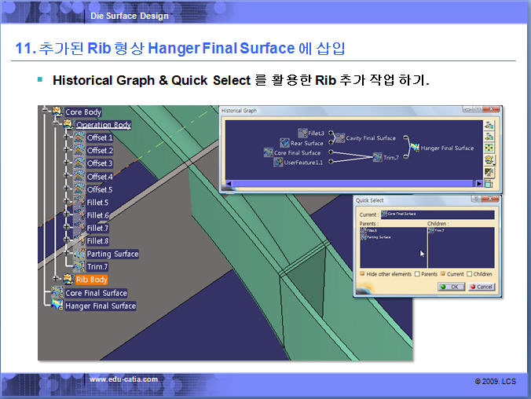Check the Children checkbox in Quick Select
This screenshot has height=399, width=531.
coord(469,273)
